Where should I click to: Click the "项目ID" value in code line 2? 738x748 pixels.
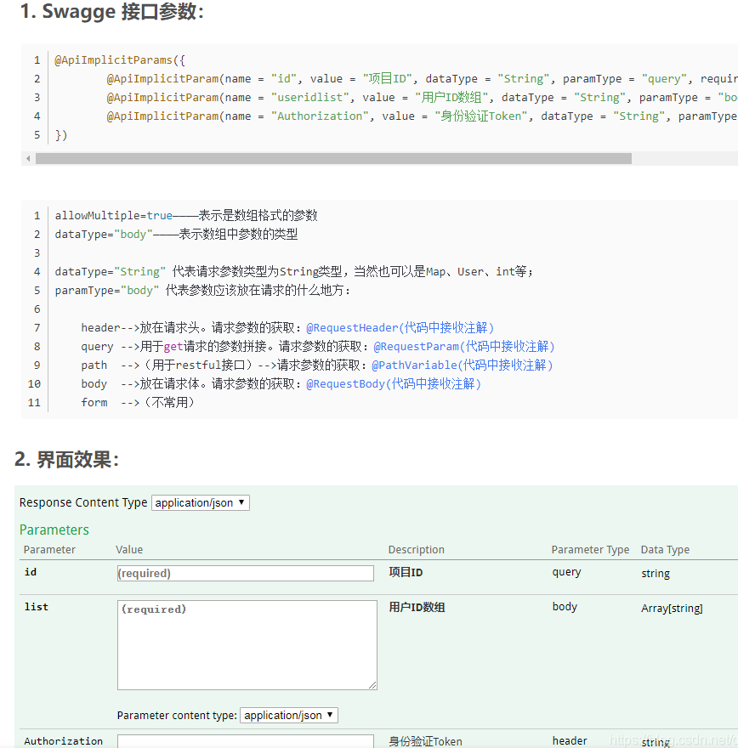(x=388, y=79)
